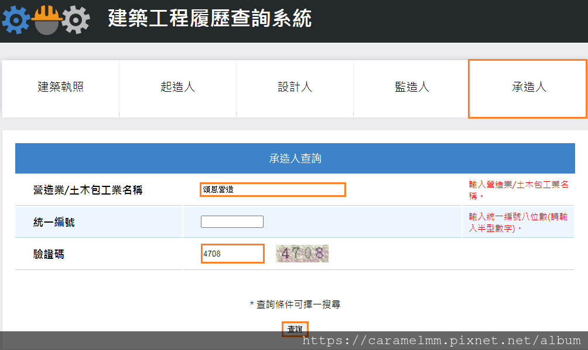Click the 統一編號 label
Screen dimensions: 588x350
pos(54,222)
